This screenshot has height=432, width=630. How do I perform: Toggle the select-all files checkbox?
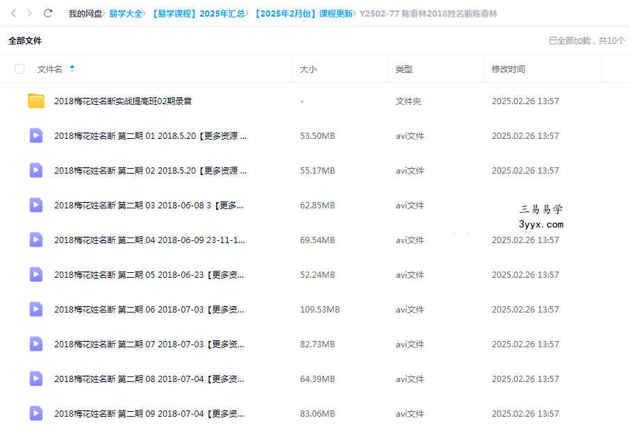[x=19, y=69]
